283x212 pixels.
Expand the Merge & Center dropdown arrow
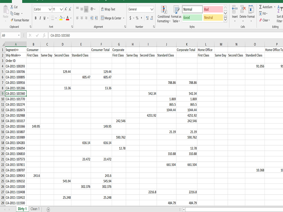(124, 18)
